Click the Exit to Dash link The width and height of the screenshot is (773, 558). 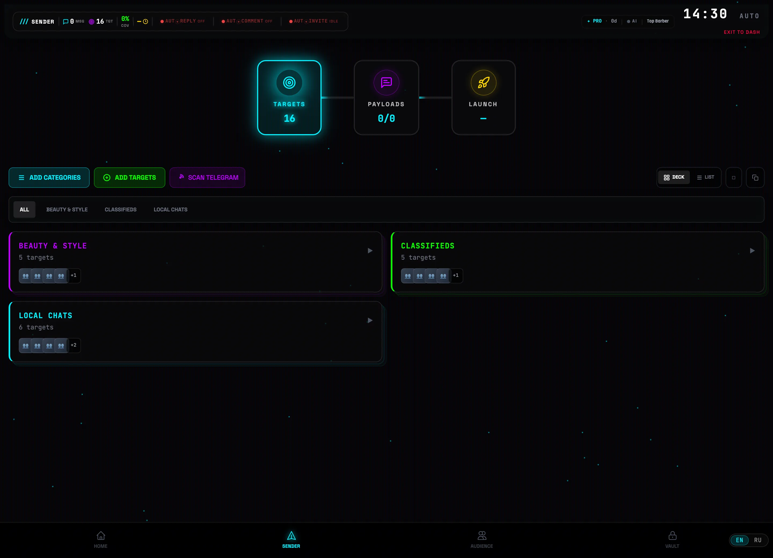742,32
